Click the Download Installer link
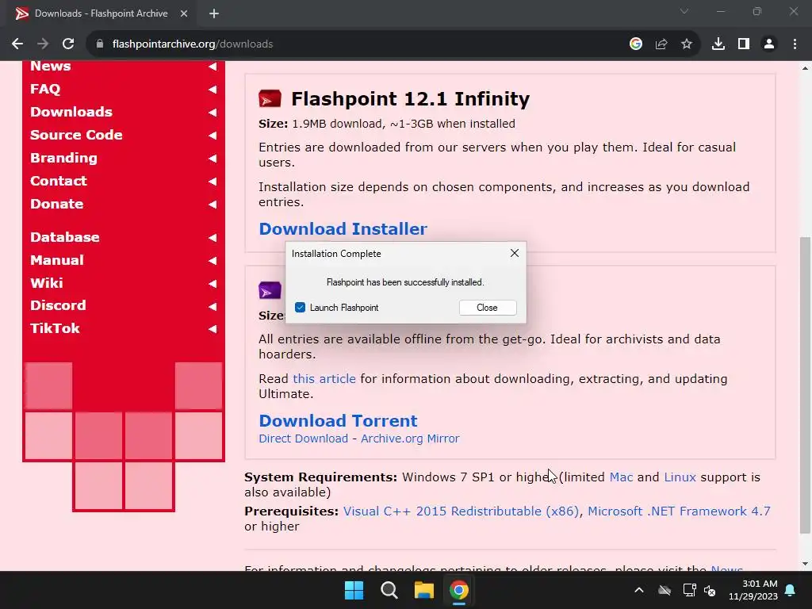This screenshot has height=609, width=812. 343,229
